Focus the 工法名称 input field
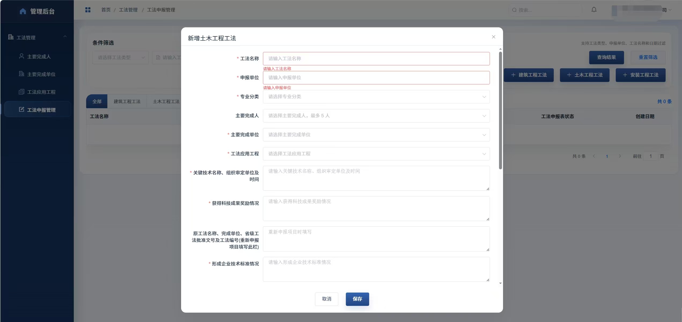The width and height of the screenshot is (682, 322). [376, 59]
